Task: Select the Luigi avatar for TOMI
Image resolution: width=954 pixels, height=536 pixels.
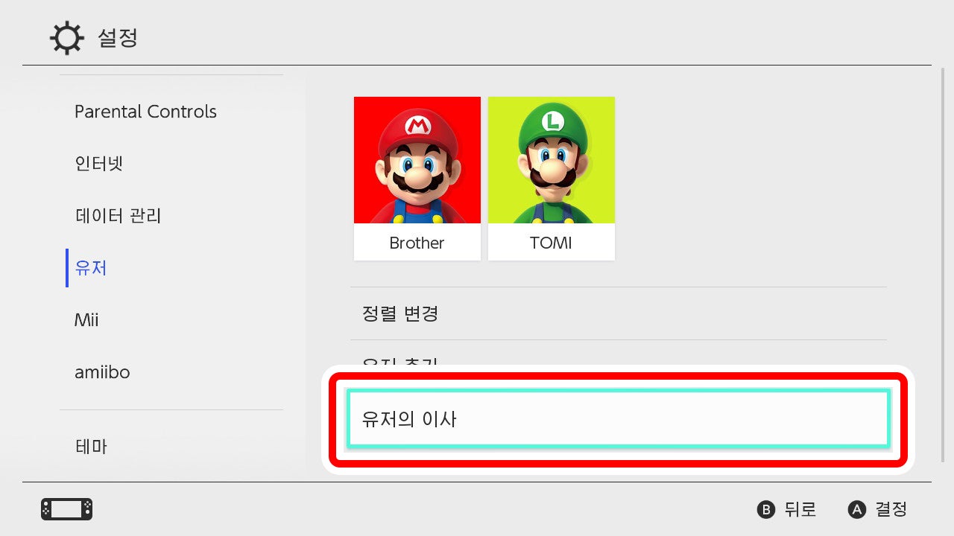Action: point(552,160)
